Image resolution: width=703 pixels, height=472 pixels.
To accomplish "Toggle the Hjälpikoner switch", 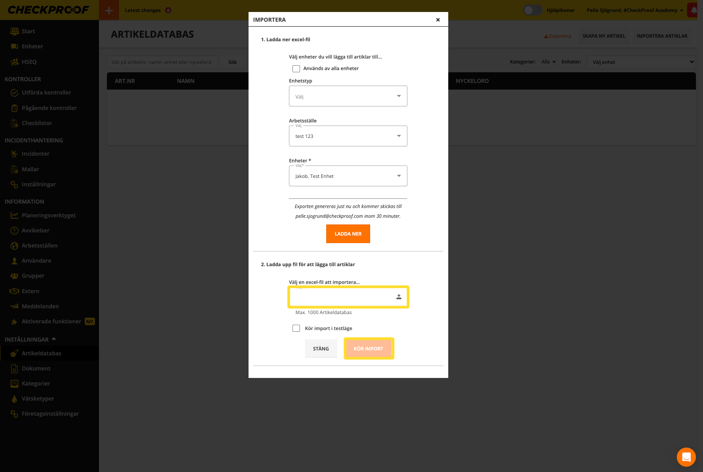I will [x=532, y=10].
